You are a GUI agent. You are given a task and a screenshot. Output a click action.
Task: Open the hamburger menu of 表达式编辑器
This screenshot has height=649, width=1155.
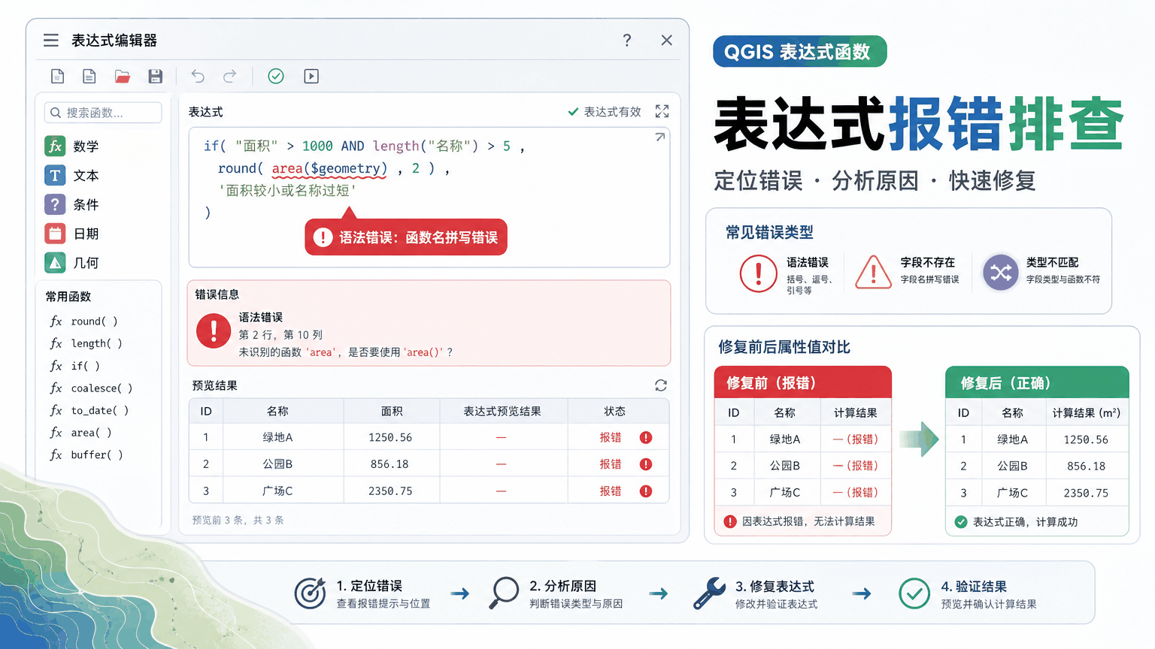coord(51,41)
